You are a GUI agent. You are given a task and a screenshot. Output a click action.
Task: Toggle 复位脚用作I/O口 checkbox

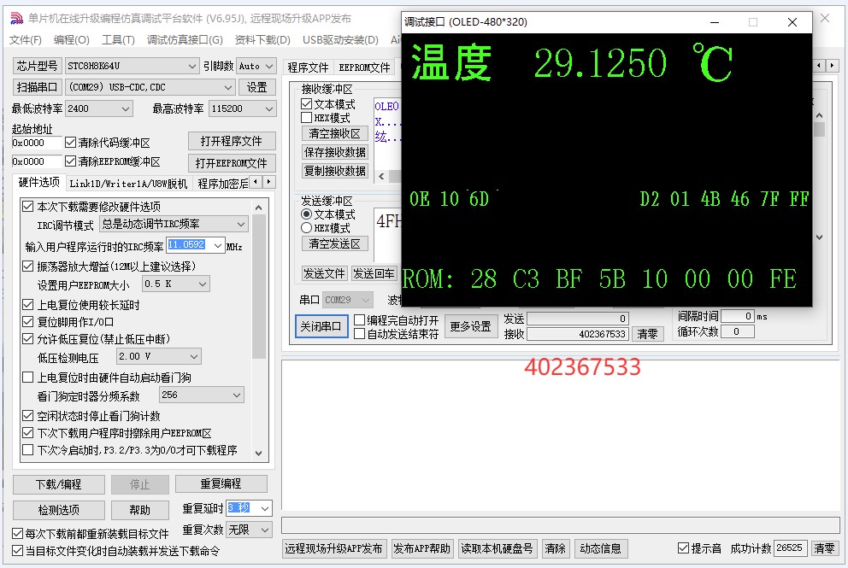pos(28,322)
